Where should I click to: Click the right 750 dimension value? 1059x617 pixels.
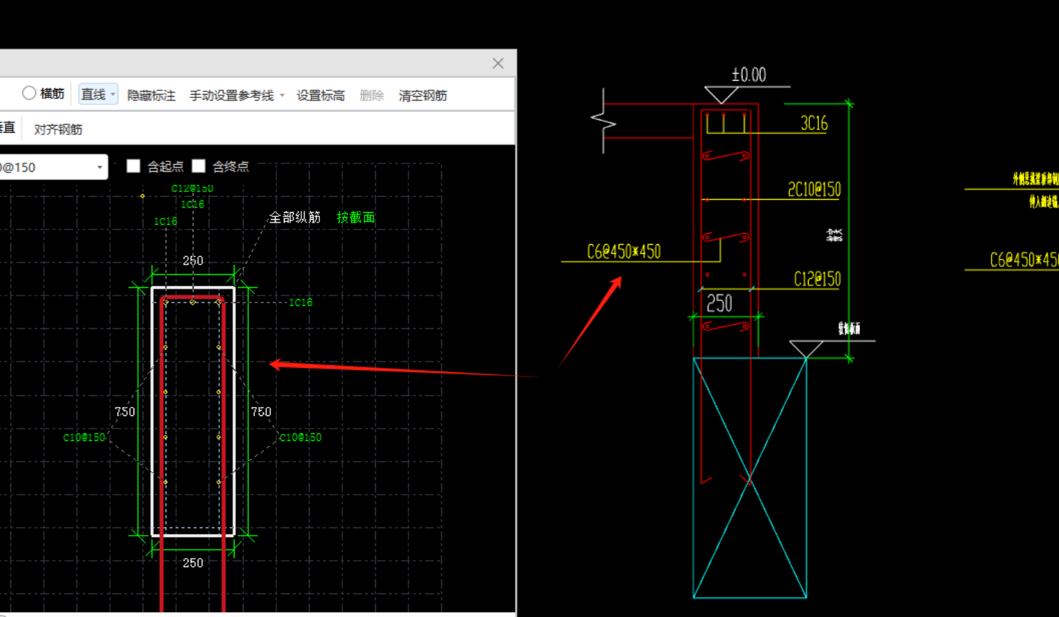(x=261, y=412)
